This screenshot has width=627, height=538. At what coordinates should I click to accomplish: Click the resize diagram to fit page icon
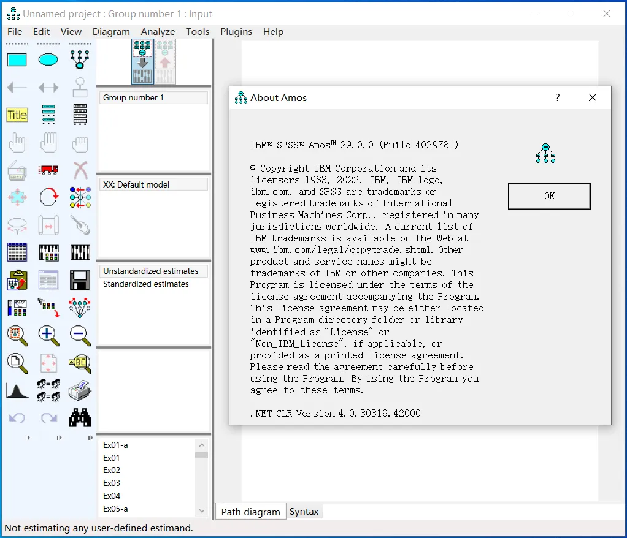[48, 363]
